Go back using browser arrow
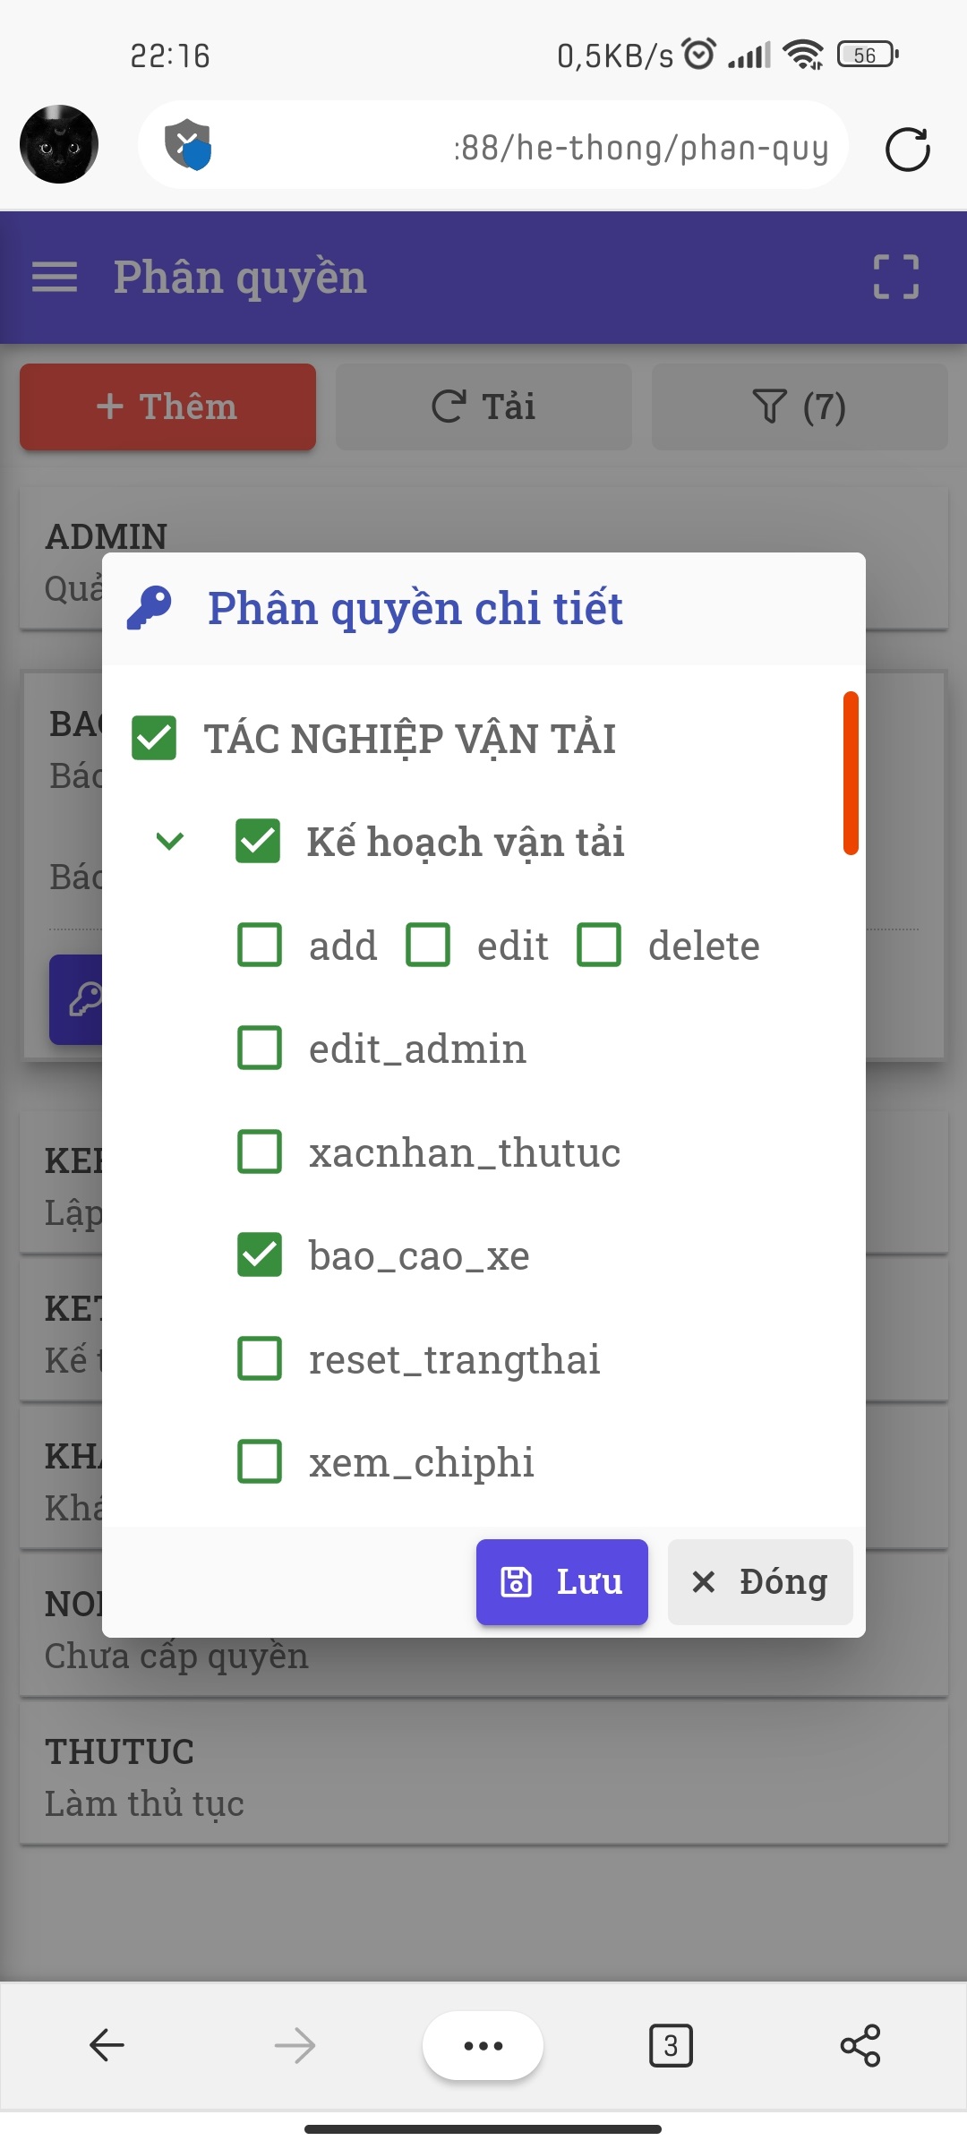The height and width of the screenshot is (2149, 967). click(107, 2045)
